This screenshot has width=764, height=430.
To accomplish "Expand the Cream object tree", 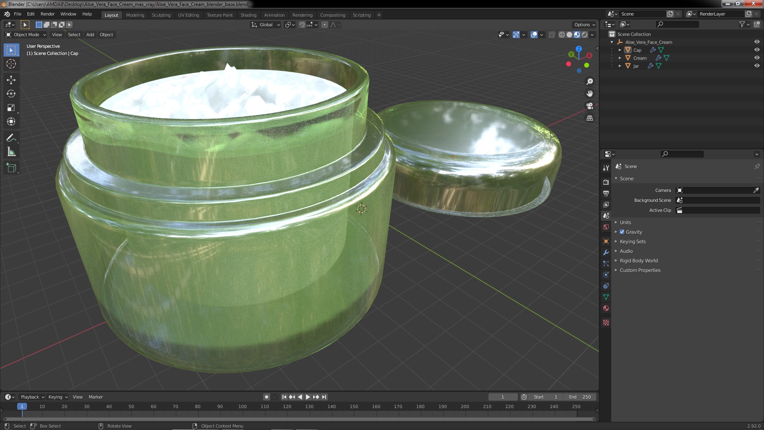I will pyautogui.click(x=620, y=58).
